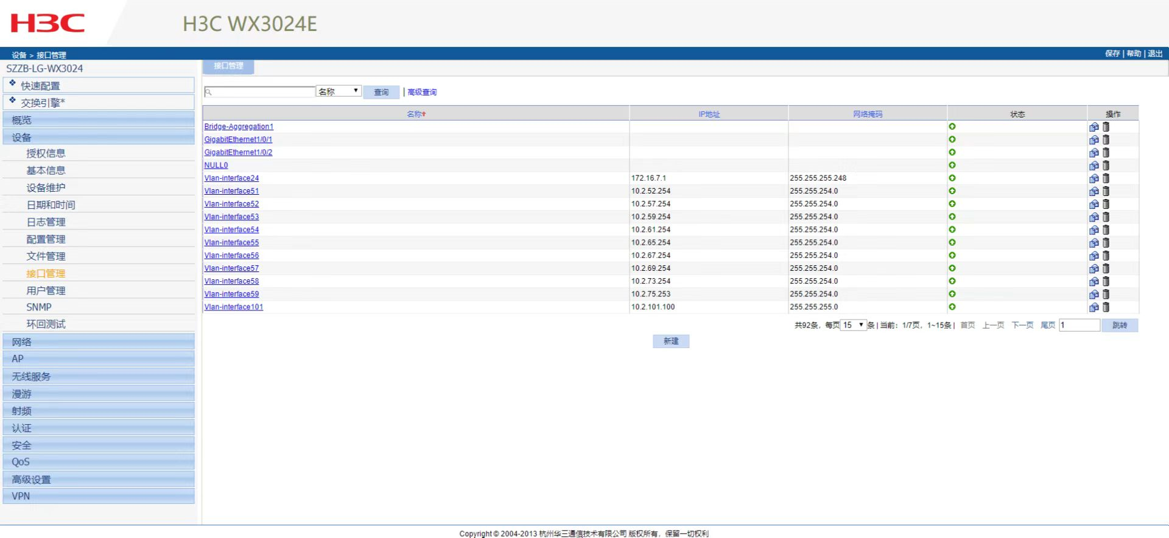Expand the 快速配置 section
1169x538 pixels.
(x=99, y=85)
